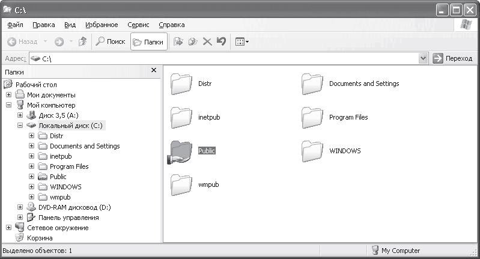
Task: Open the Файл menu
Action: [15, 25]
